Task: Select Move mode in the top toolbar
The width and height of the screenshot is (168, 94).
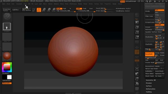Action: pos(44,10)
